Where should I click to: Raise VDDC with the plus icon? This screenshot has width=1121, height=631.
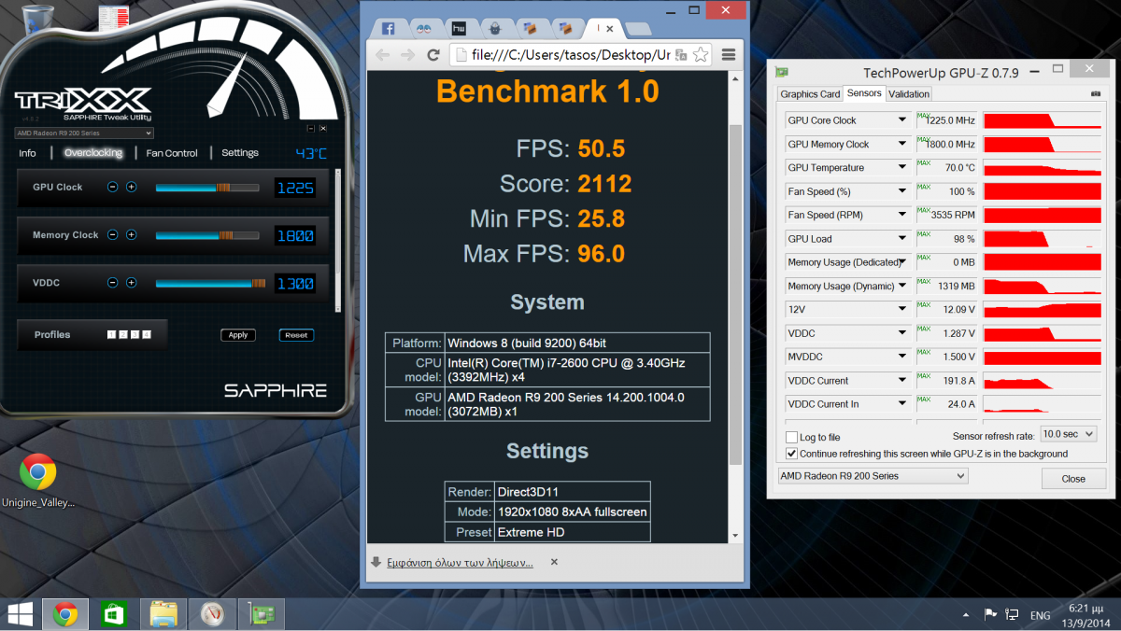coord(131,283)
